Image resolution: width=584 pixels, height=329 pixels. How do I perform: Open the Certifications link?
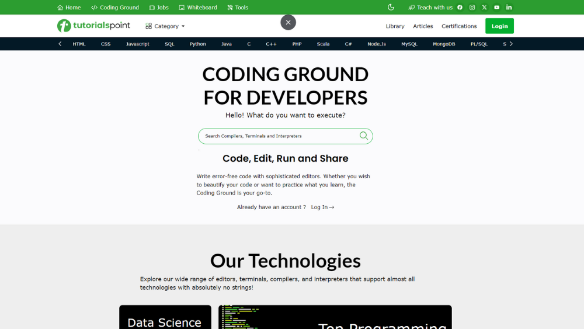point(459,26)
